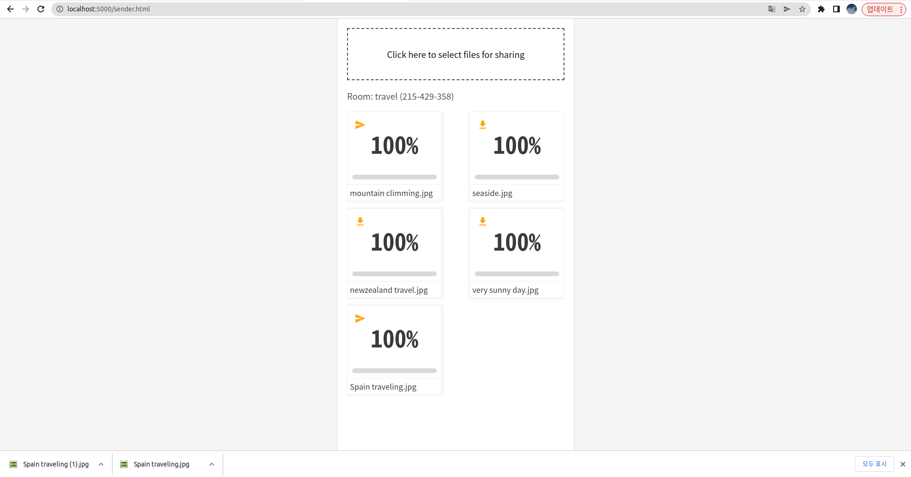Click the 모두 표시 show all downloads button

coord(874,464)
